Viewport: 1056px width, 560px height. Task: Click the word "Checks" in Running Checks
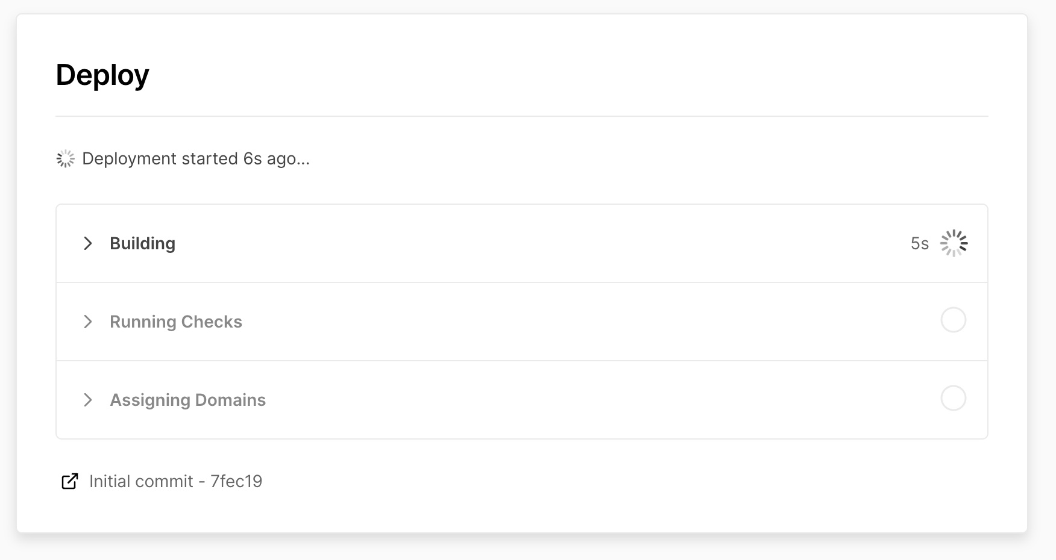click(x=212, y=322)
